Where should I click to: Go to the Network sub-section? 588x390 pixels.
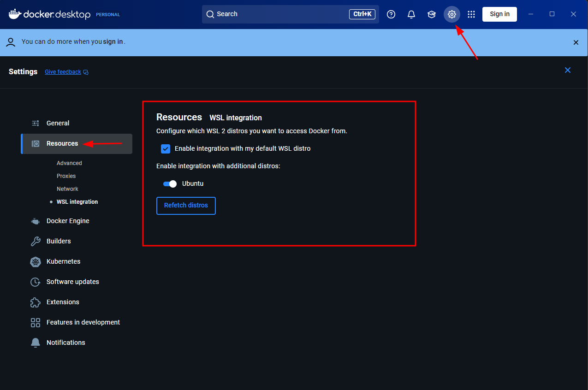click(67, 189)
